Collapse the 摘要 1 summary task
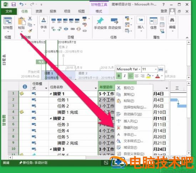 [51, 94]
